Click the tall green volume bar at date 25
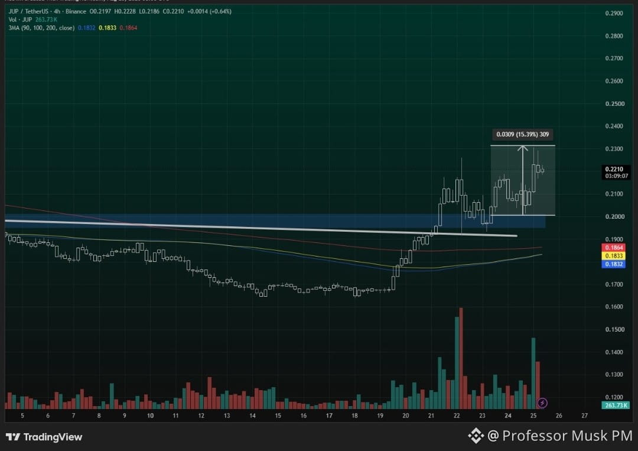The width and height of the screenshot is (638, 451). tap(533, 373)
